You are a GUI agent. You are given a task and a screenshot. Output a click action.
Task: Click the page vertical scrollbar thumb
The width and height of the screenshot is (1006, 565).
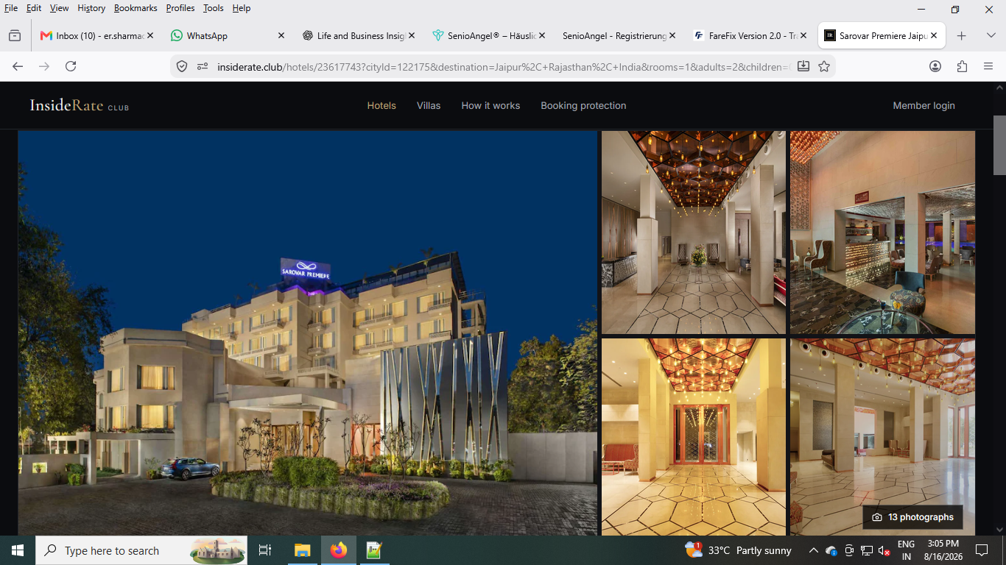(x=999, y=145)
